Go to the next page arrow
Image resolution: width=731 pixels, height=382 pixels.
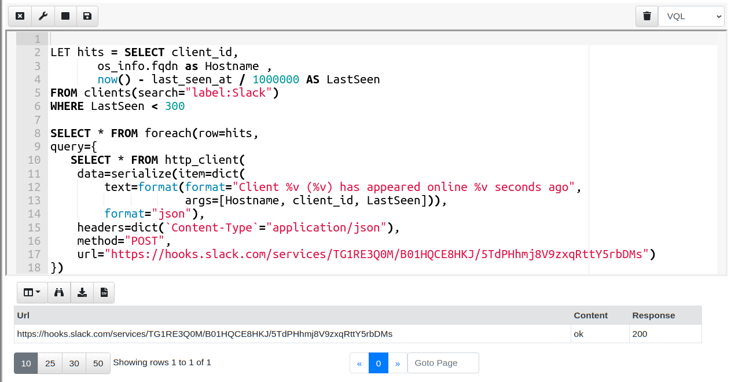click(x=398, y=363)
